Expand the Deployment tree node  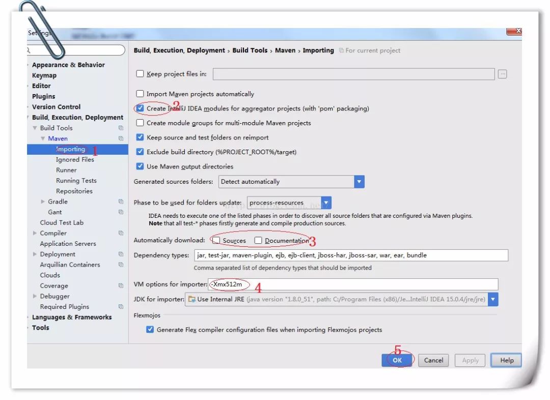click(35, 254)
